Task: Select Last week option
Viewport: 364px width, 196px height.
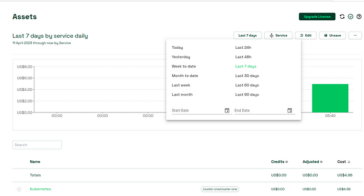Action: pos(181,85)
